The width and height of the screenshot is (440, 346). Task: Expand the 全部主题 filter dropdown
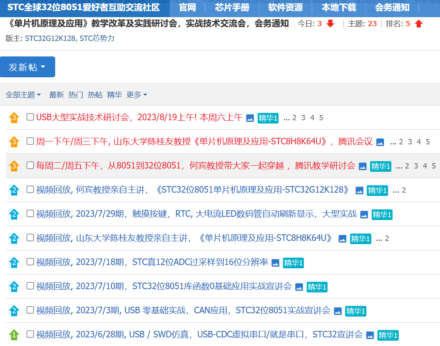[23, 95]
